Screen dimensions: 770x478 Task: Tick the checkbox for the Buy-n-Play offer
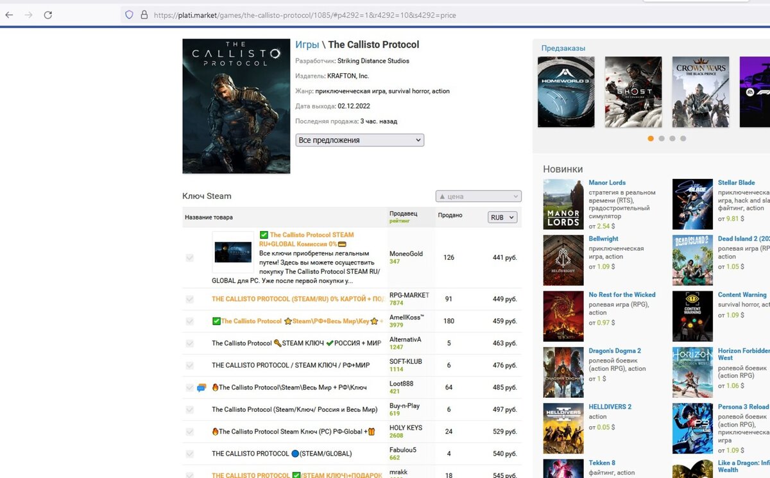coord(189,409)
